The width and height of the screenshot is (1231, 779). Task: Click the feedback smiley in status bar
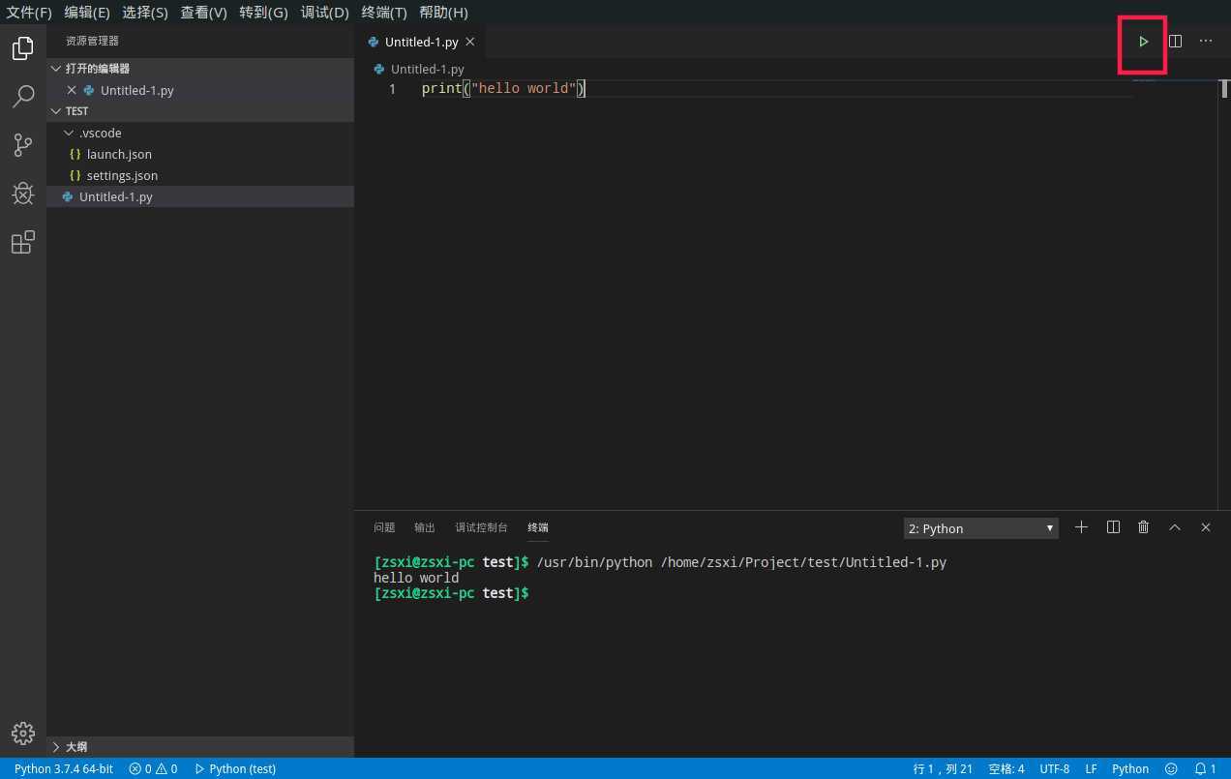pos(1171,768)
